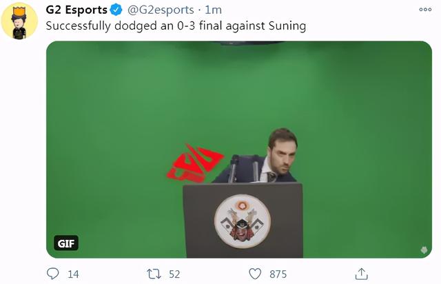This screenshot has height=284, width=441.
Task: View the 14 replies count
Action: (x=73, y=274)
